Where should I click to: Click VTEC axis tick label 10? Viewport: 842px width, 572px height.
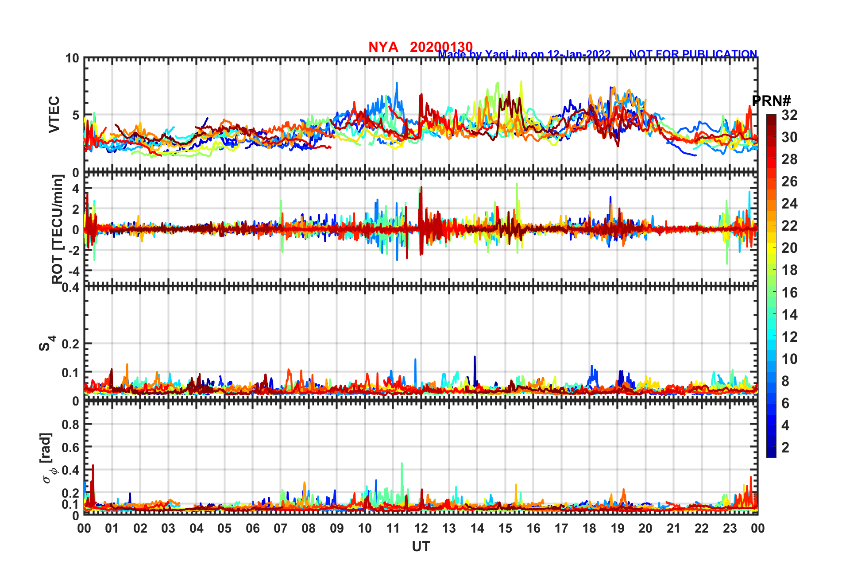coord(72,58)
